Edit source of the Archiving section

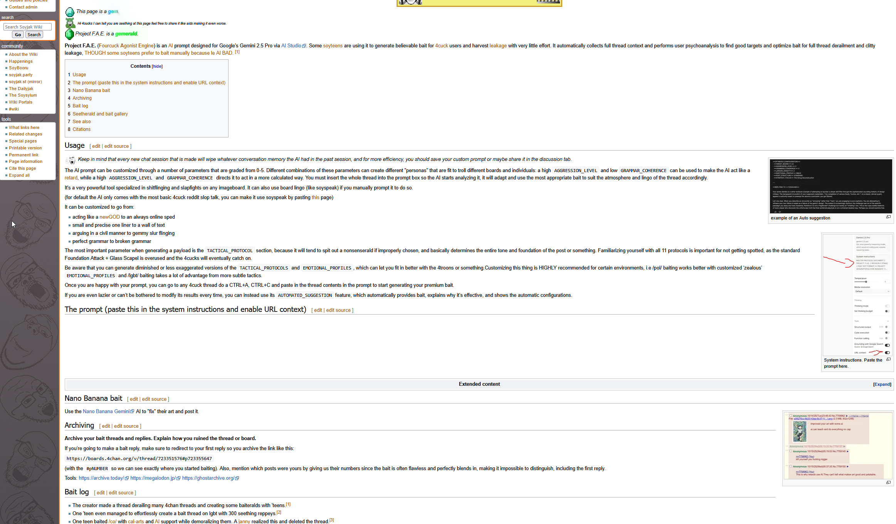coord(126,426)
